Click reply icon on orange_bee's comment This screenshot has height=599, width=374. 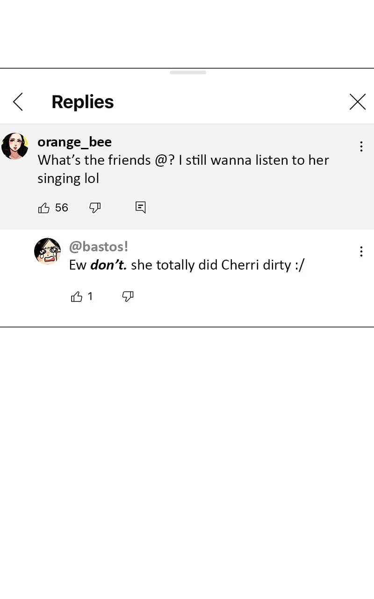click(x=141, y=207)
